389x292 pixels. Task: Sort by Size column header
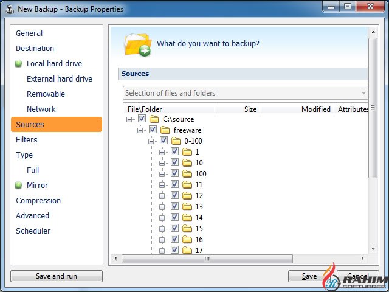(238, 109)
